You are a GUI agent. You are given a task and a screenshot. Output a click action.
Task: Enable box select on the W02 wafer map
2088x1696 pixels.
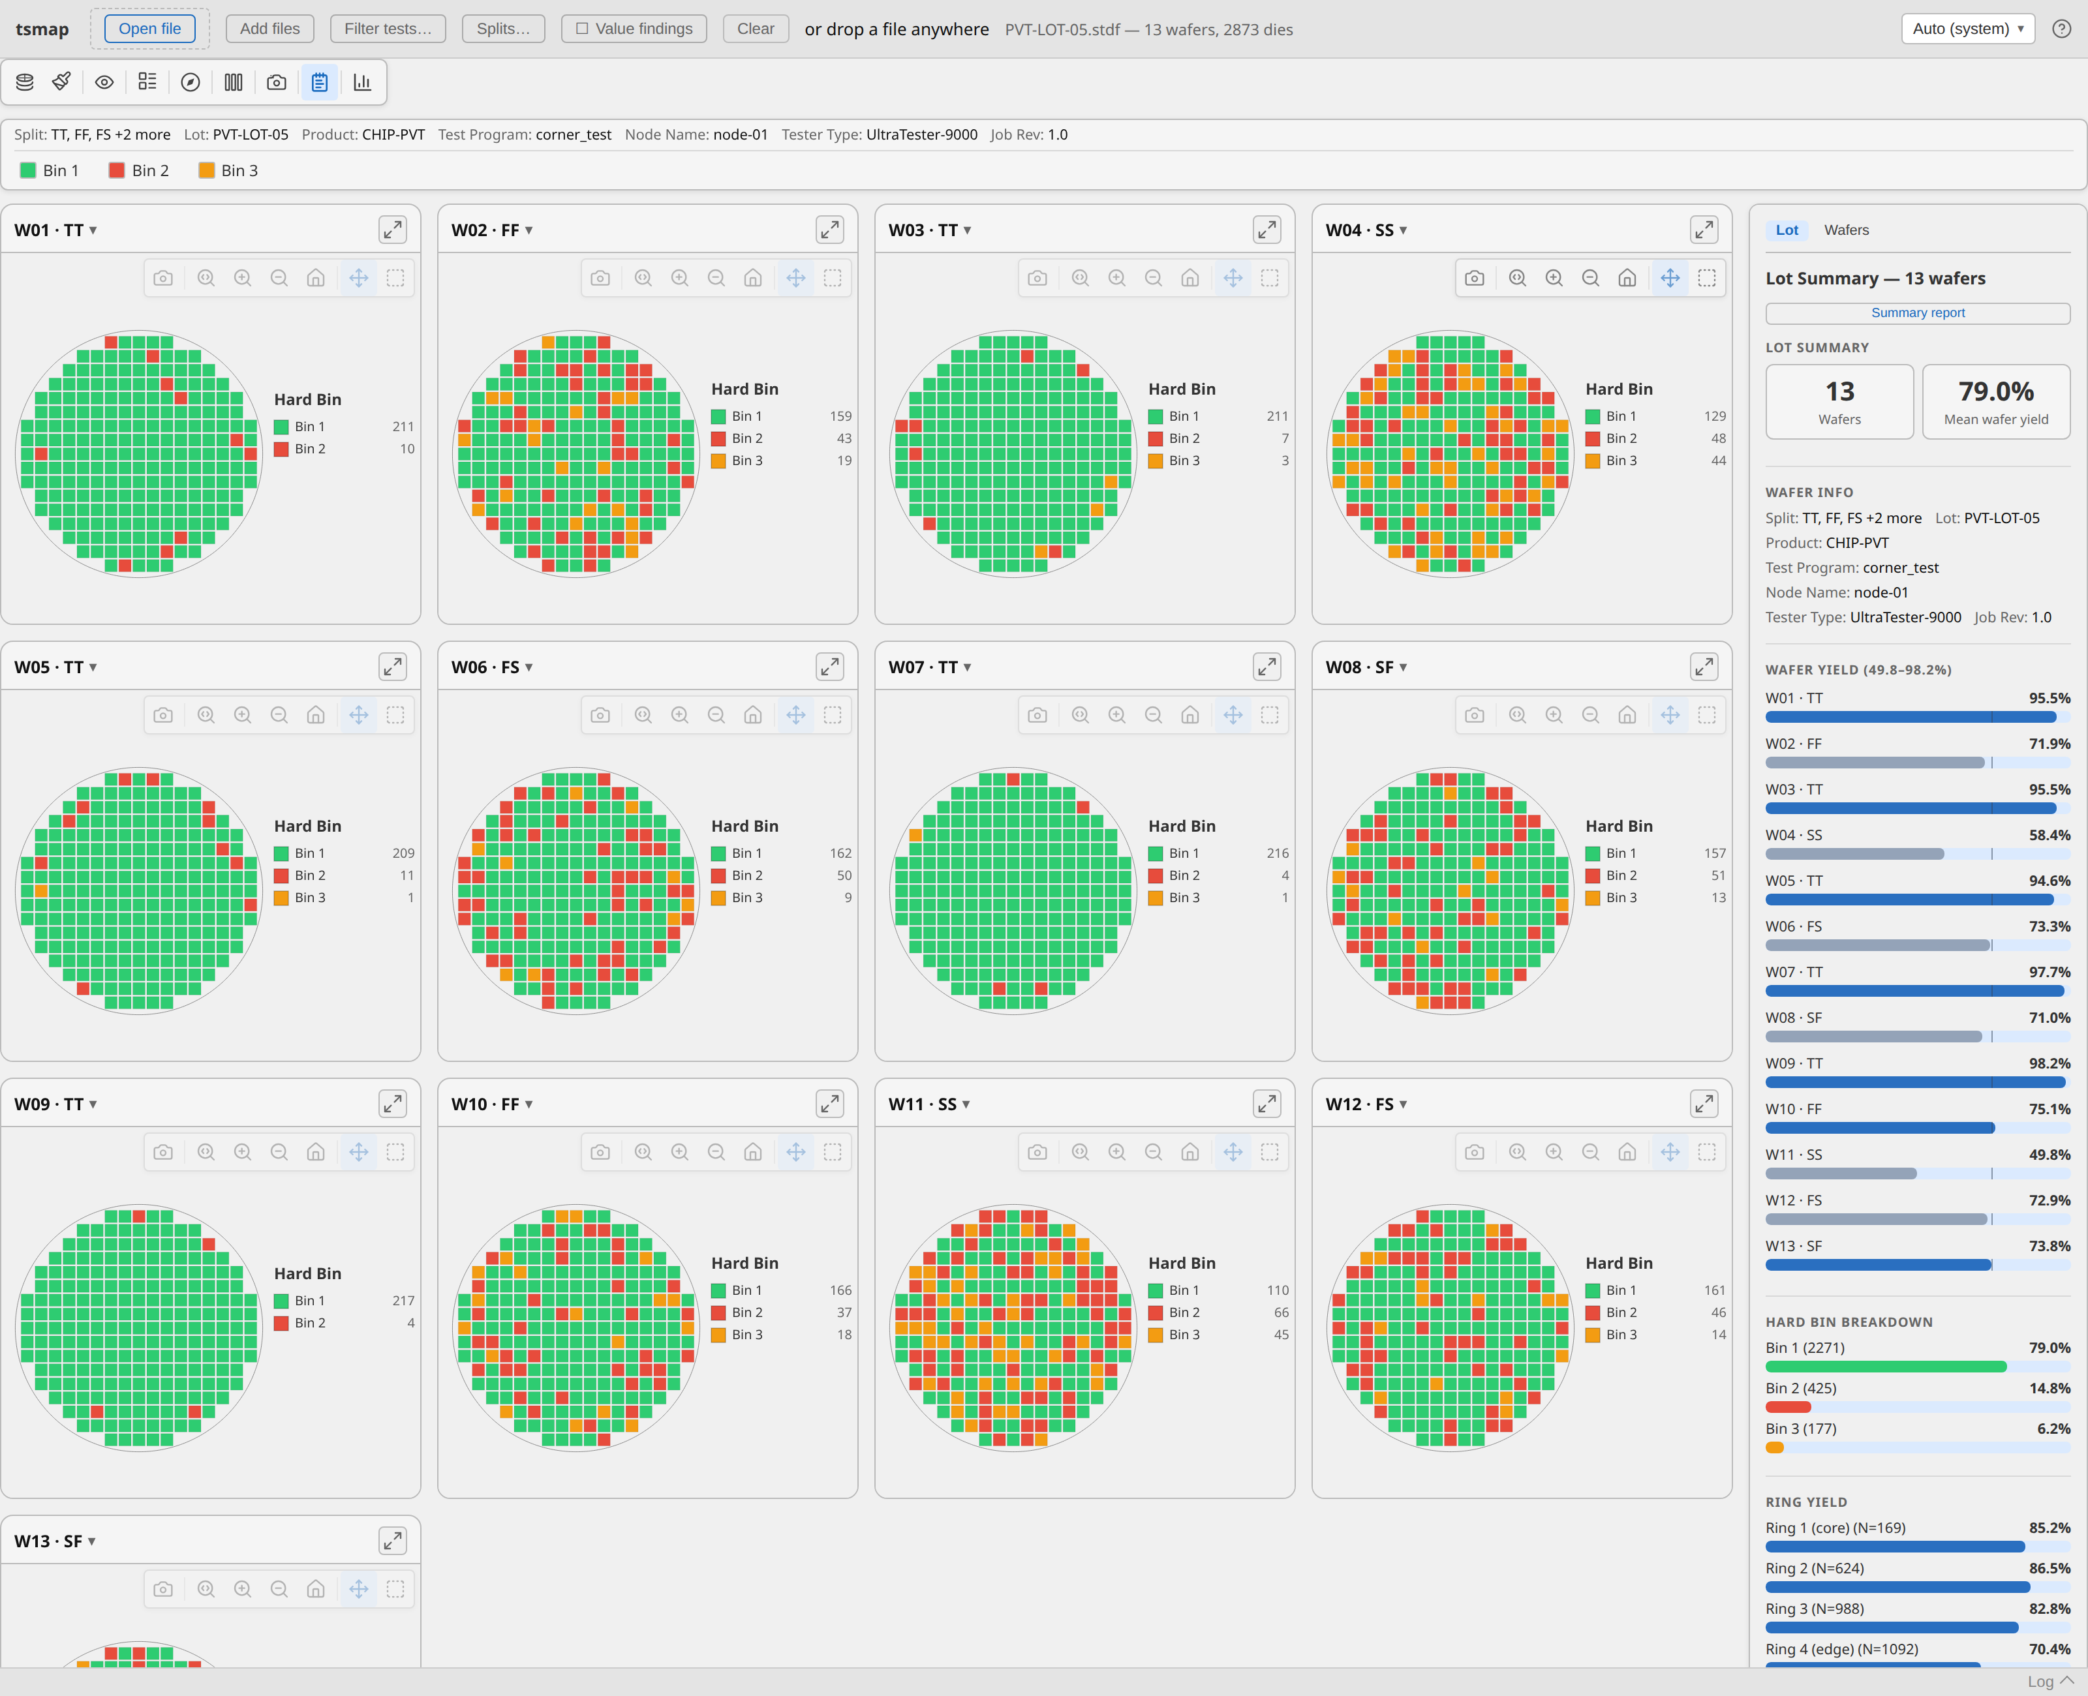833,279
